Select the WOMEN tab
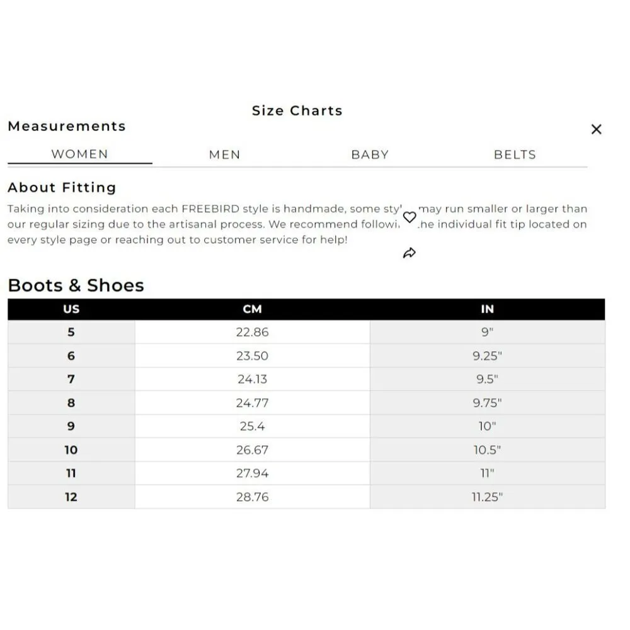The height and width of the screenshot is (630, 630). pyautogui.click(x=79, y=154)
